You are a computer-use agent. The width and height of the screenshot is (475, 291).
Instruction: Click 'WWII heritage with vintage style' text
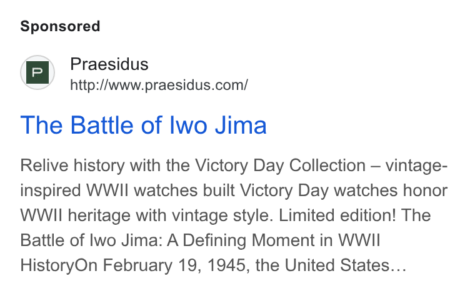click(144, 215)
